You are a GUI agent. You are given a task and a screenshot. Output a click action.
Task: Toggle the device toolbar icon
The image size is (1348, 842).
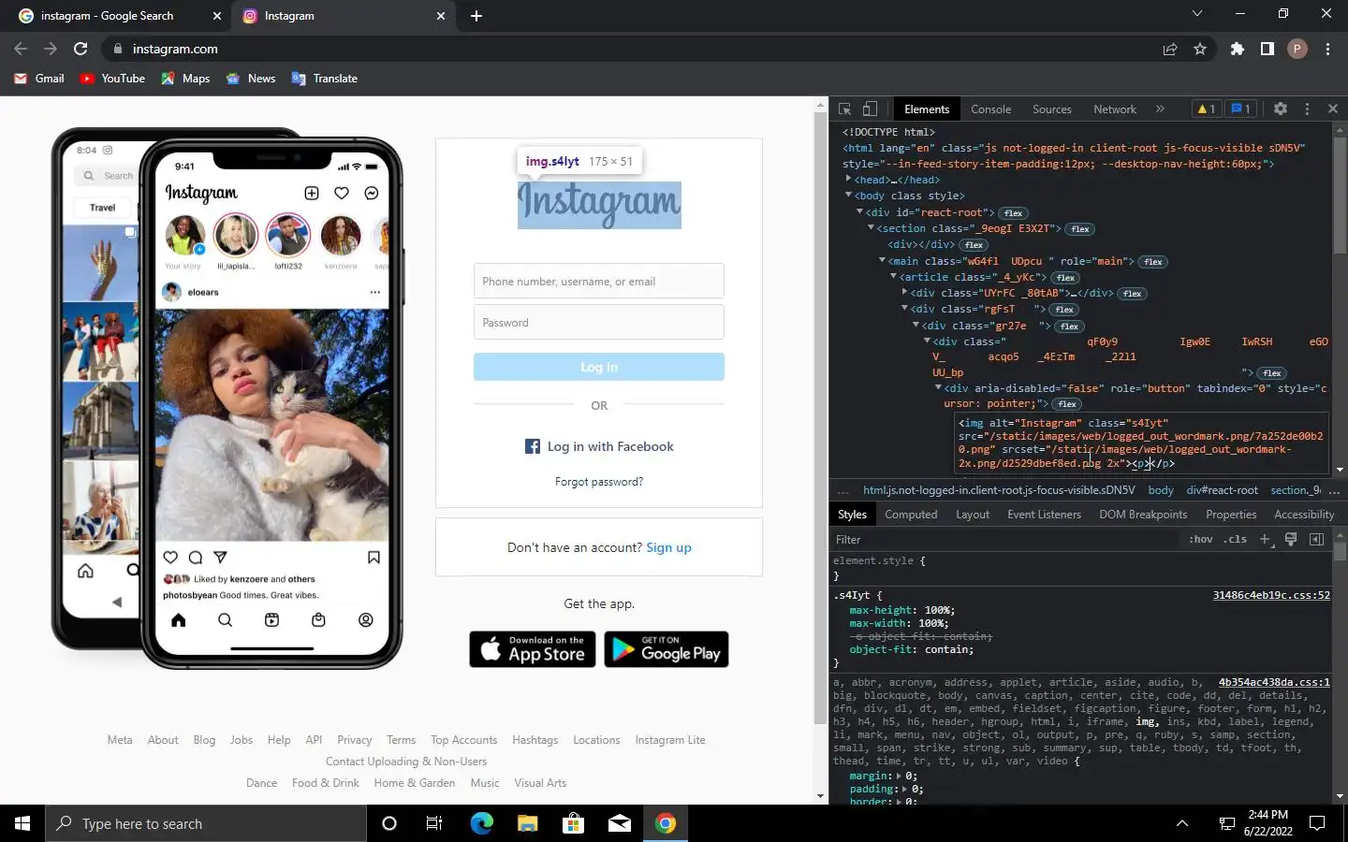click(870, 109)
